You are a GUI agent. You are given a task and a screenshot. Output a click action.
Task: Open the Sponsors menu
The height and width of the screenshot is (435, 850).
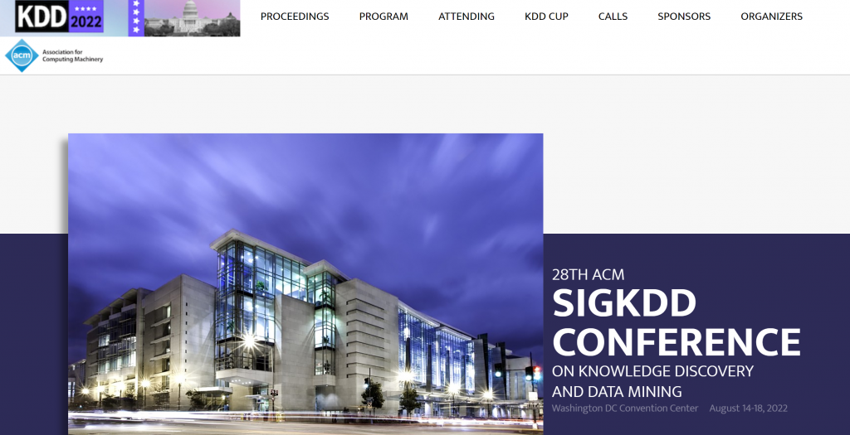click(684, 17)
